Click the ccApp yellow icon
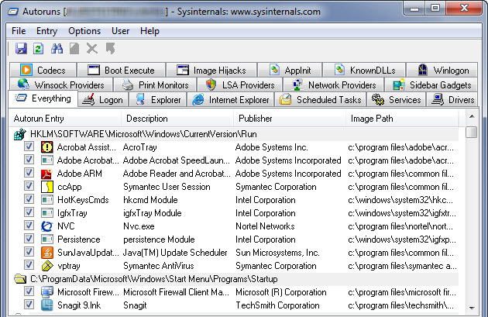Screen dimensions: 488x317 click(47, 187)
